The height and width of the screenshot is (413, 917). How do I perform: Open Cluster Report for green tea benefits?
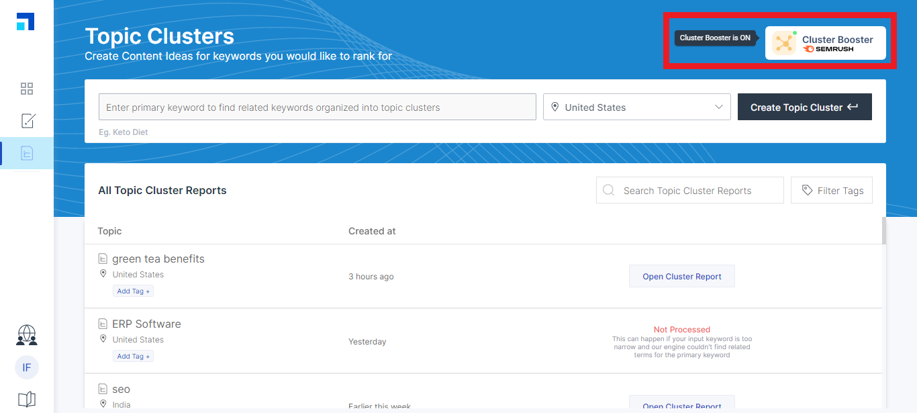point(681,277)
